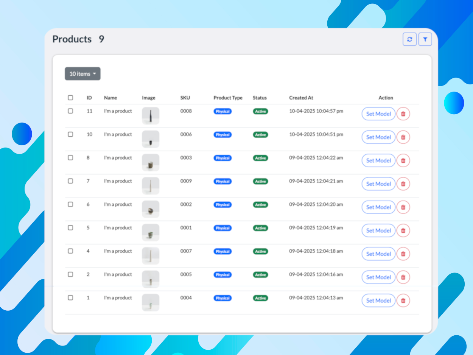The image size is (473, 355).
Task: Check the box for product ID 1
Action: pyautogui.click(x=70, y=298)
